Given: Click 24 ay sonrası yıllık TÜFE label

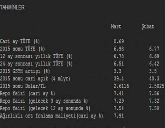Looking at the screenshot, I should (x=36, y=64).
